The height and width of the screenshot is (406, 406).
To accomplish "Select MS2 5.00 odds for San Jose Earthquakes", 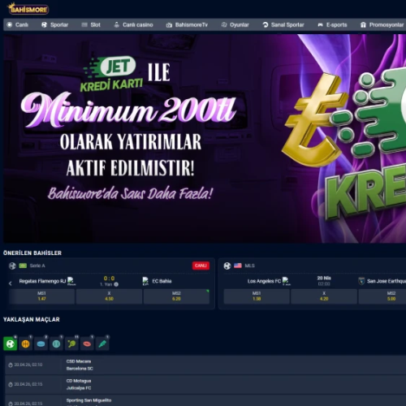I will (382, 296).
